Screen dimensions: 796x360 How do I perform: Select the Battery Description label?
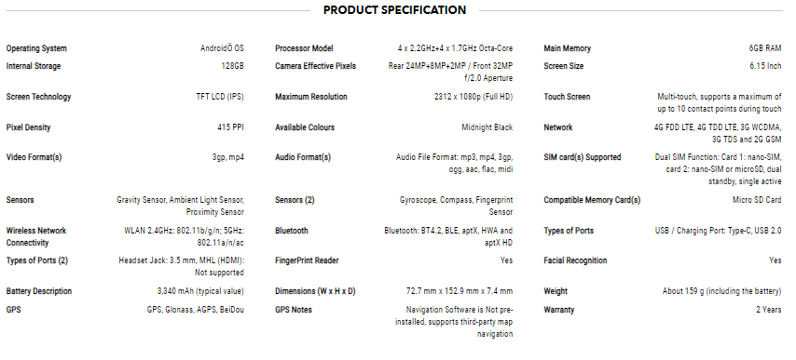click(39, 291)
